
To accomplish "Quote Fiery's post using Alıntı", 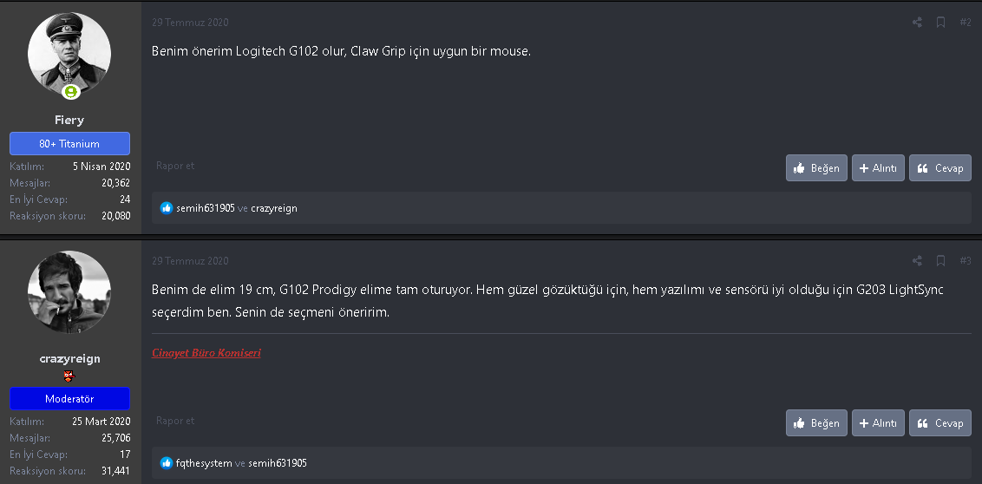I will (x=878, y=168).
